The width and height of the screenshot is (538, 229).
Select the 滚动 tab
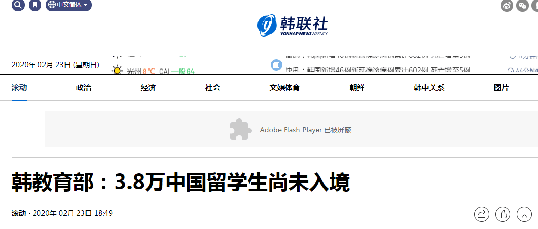click(x=19, y=88)
